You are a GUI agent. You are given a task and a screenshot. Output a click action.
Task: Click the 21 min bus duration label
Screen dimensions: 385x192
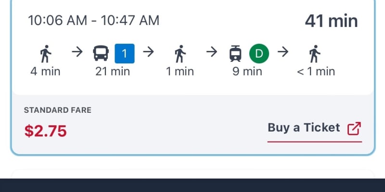coord(113,72)
